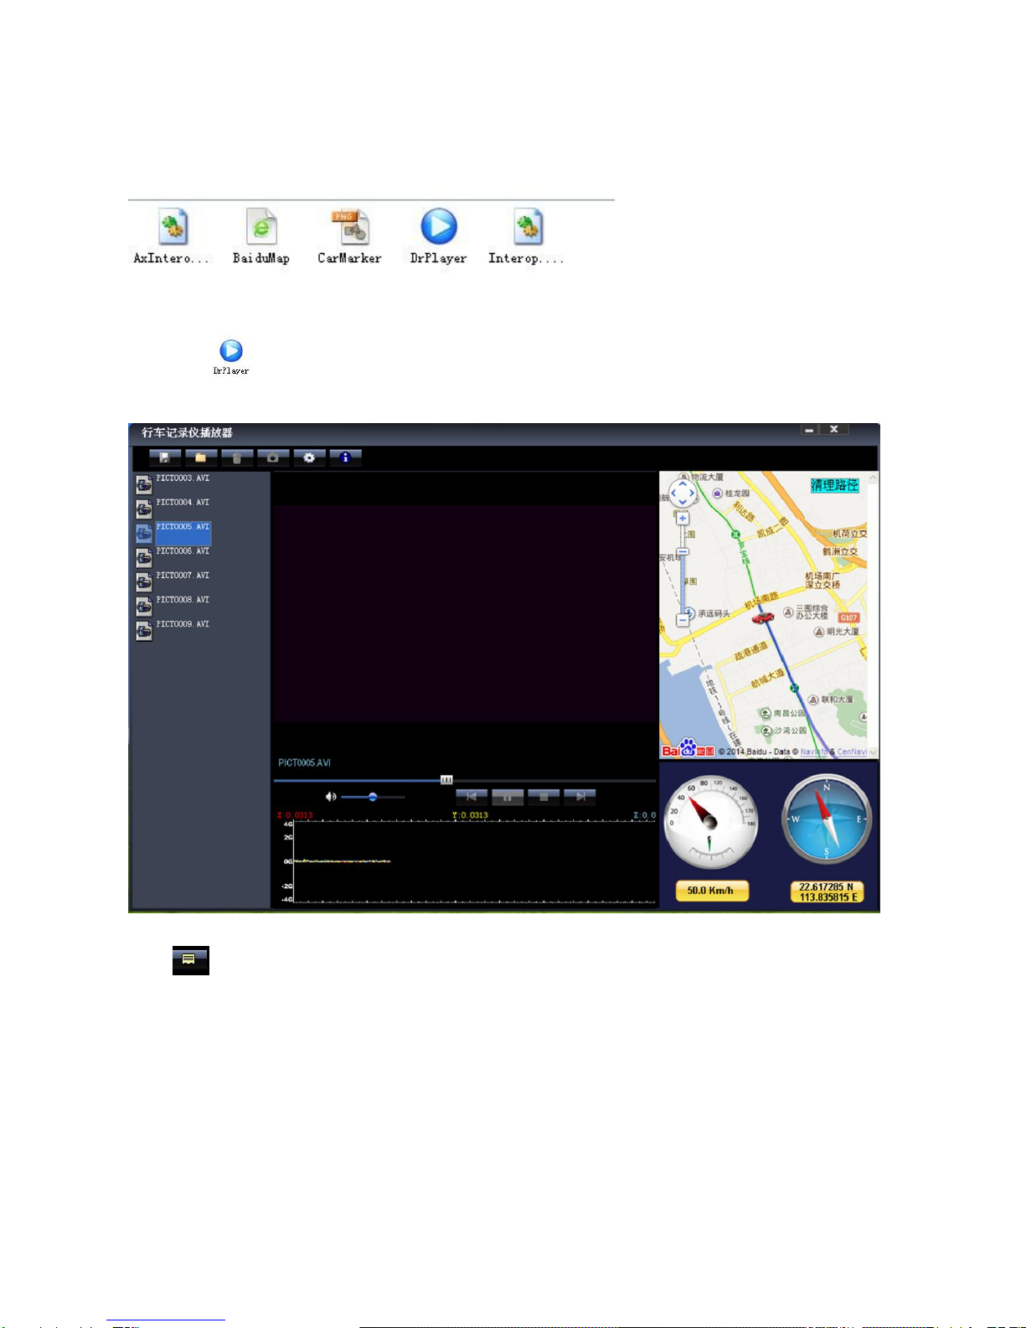The image size is (1026, 1328).
Task: Minimize the player window
Action: tap(809, 429)
